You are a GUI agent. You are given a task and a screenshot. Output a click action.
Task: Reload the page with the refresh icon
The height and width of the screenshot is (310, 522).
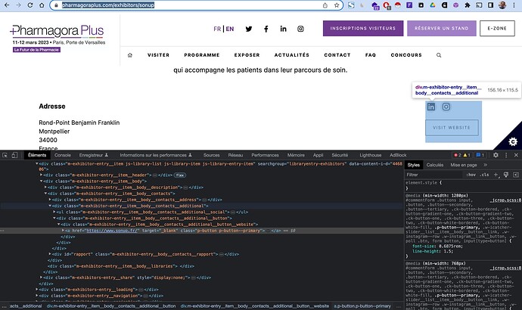click(30, 5)
